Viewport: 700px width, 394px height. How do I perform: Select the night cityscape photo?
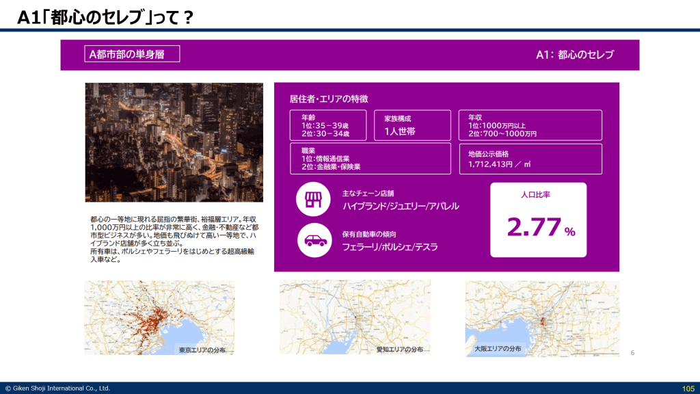[174, 142]
